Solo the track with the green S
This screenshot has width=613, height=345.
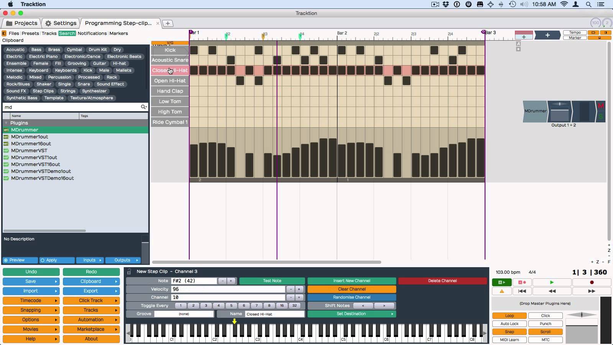click(600, 117)
